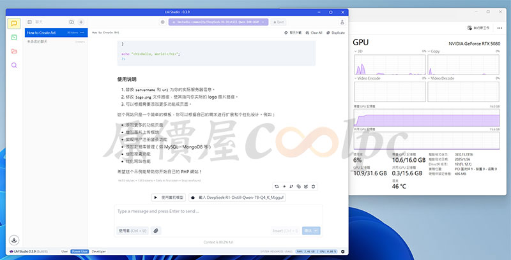Delete the assistant message with trash icon

click(x=313, y=186)
